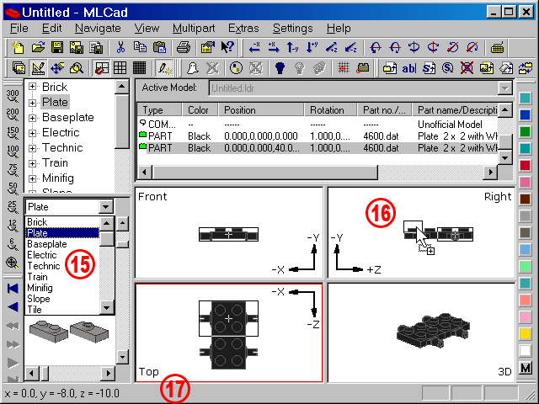
Task: Expand the Electric node in parts tree
Action: [32, 133]
